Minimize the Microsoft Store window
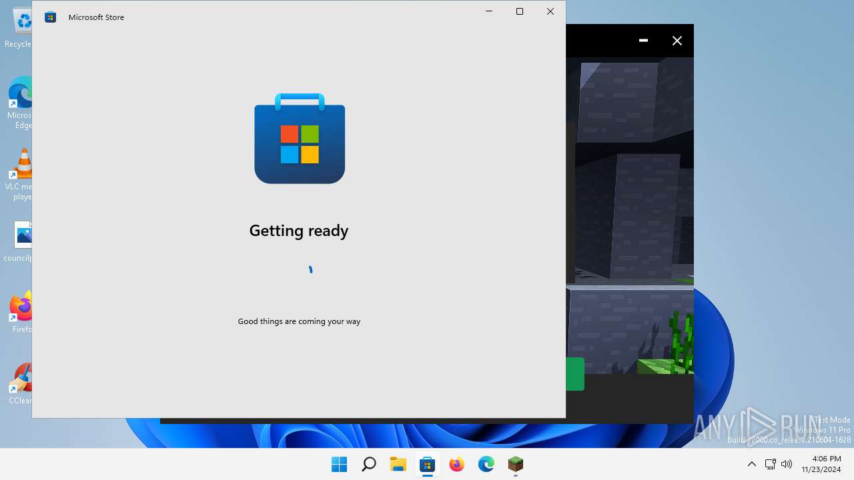Viewport: 854px width, 480px height. [489, 11]
